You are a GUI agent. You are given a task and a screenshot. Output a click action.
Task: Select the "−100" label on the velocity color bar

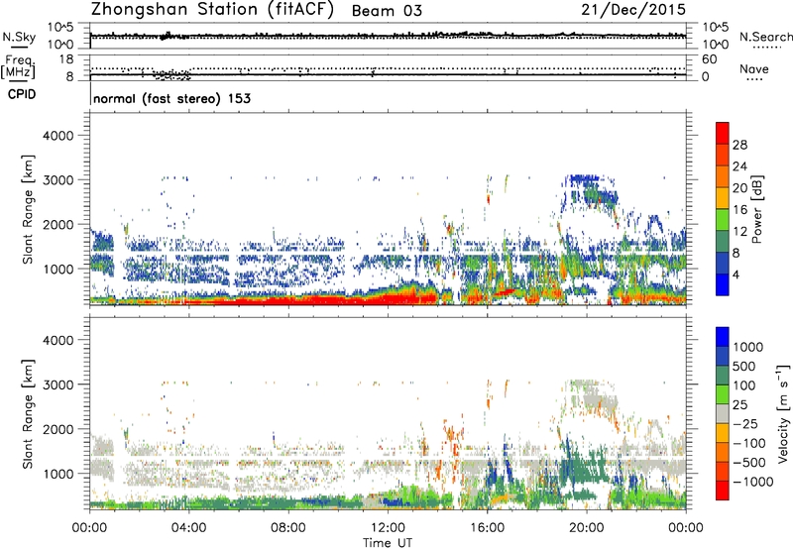click(x=748, y=443)
